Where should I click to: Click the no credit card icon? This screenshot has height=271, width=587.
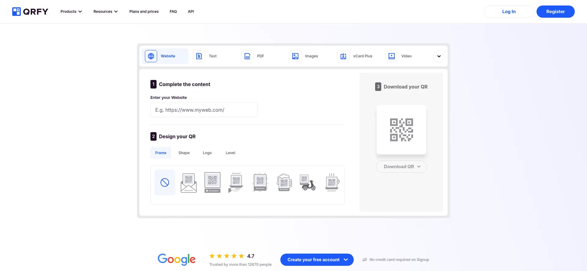tap(365, 260)
